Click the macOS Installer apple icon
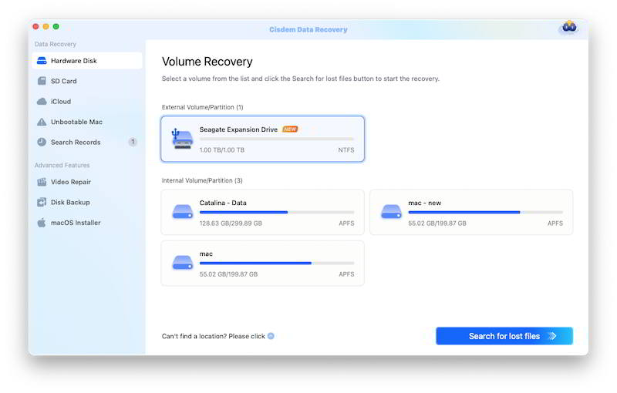Image resolution: width=617 pixels, height=393 pixels. [x=42, y=223]
